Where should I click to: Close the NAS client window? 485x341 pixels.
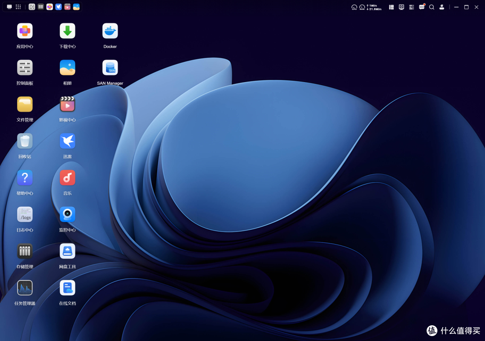tap(476, 7)
